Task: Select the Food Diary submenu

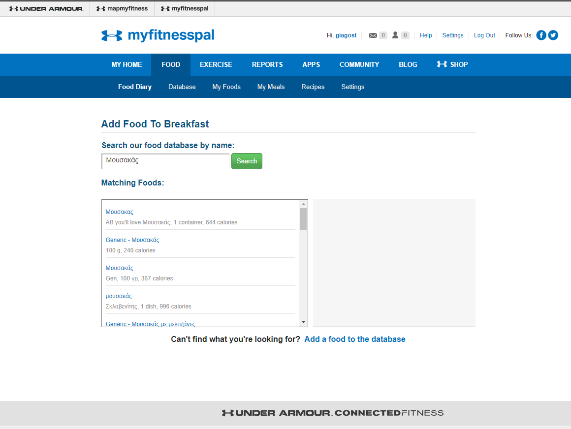Action: click(x=135, y=87)
